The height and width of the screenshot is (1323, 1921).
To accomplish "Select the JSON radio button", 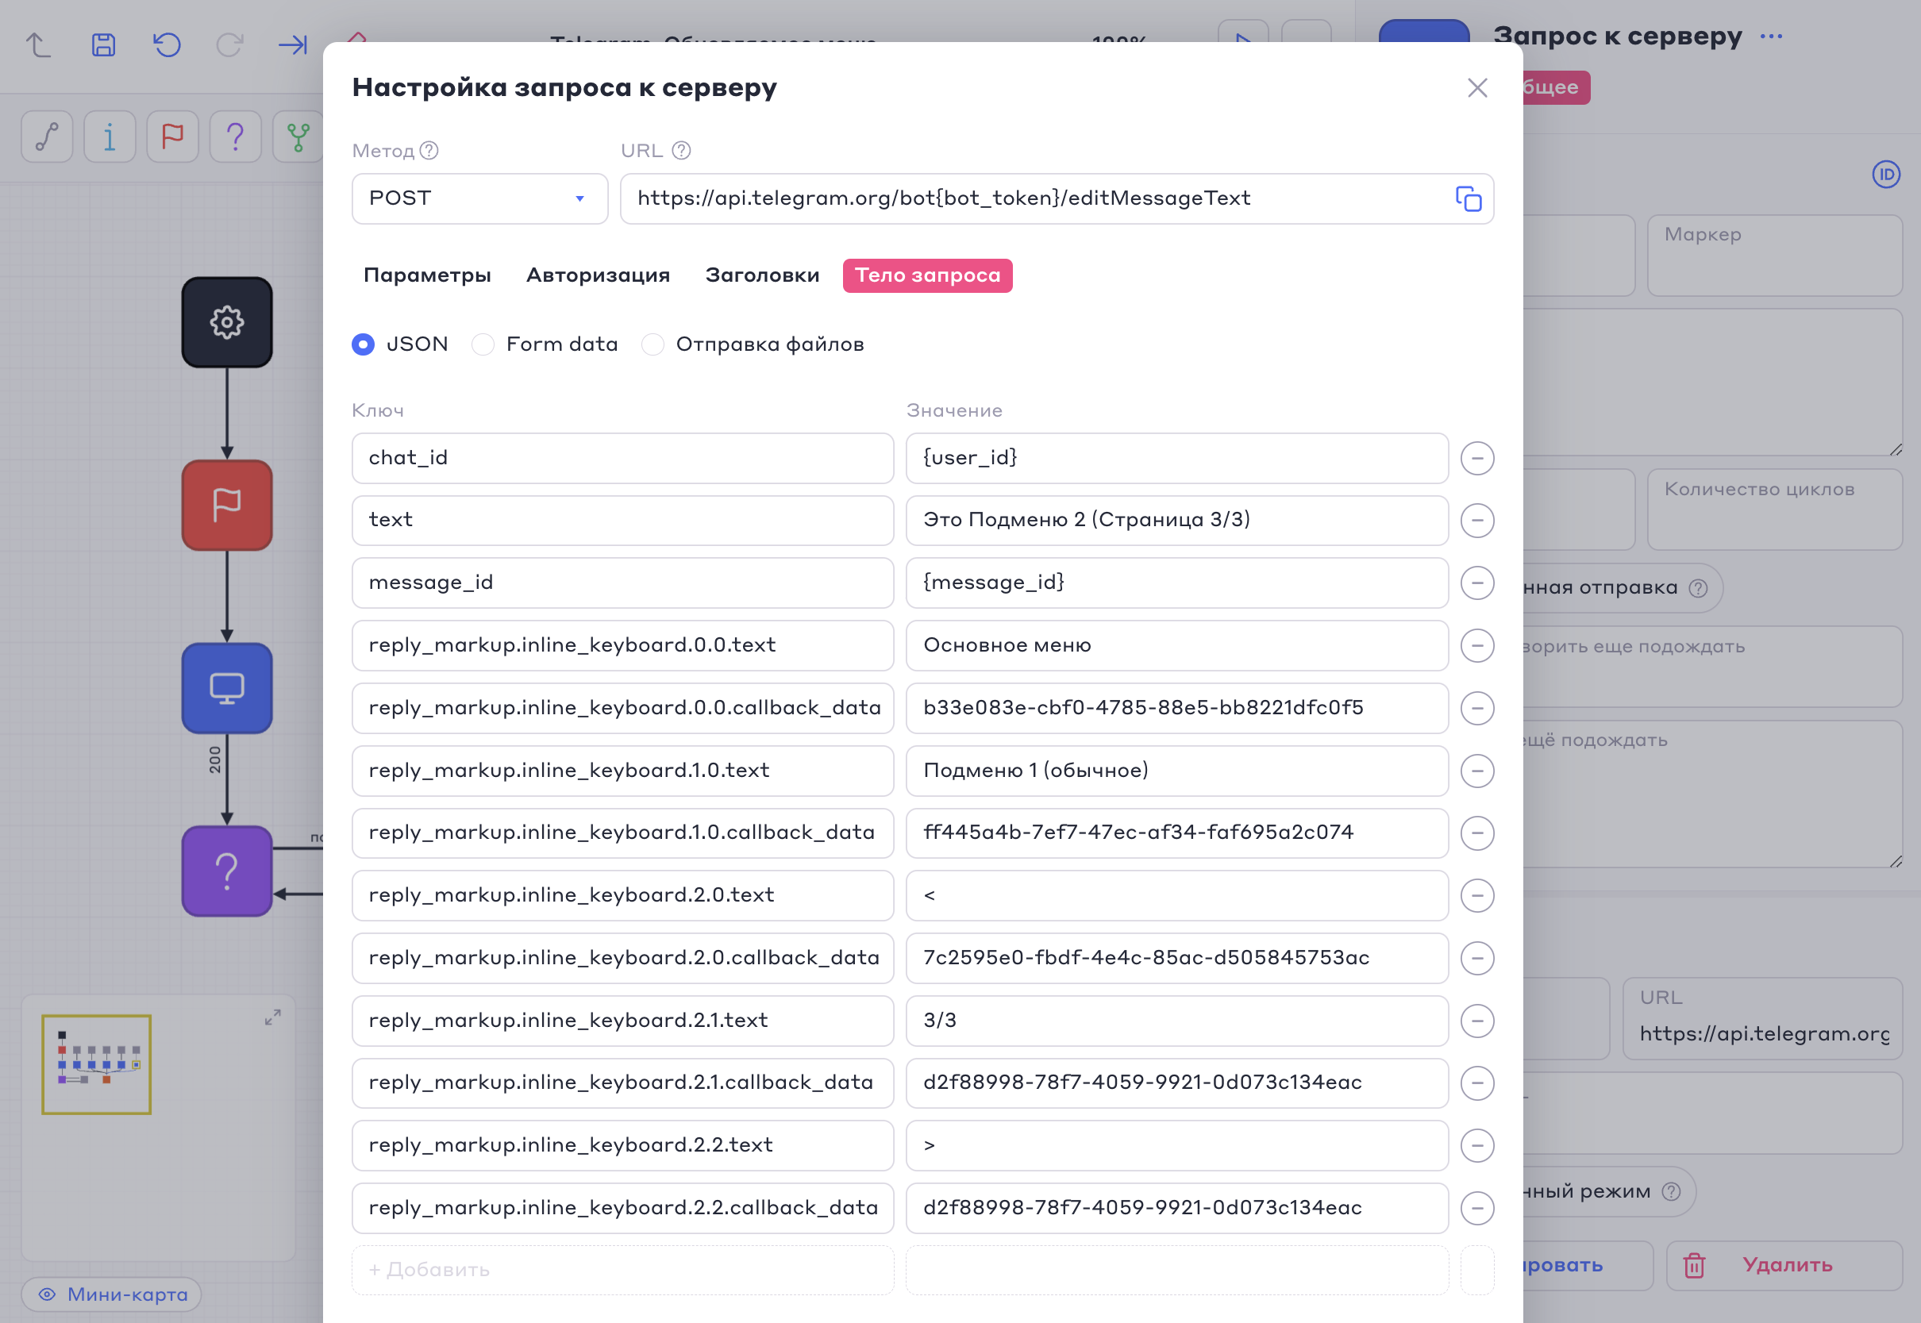I will 363,344.
